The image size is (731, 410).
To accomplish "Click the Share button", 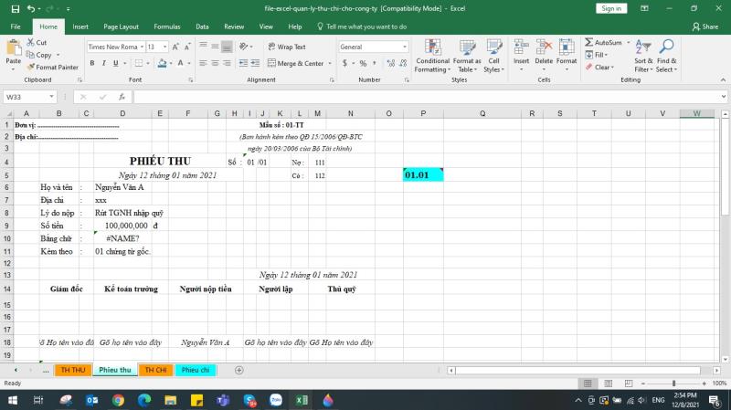I will 705,26.
